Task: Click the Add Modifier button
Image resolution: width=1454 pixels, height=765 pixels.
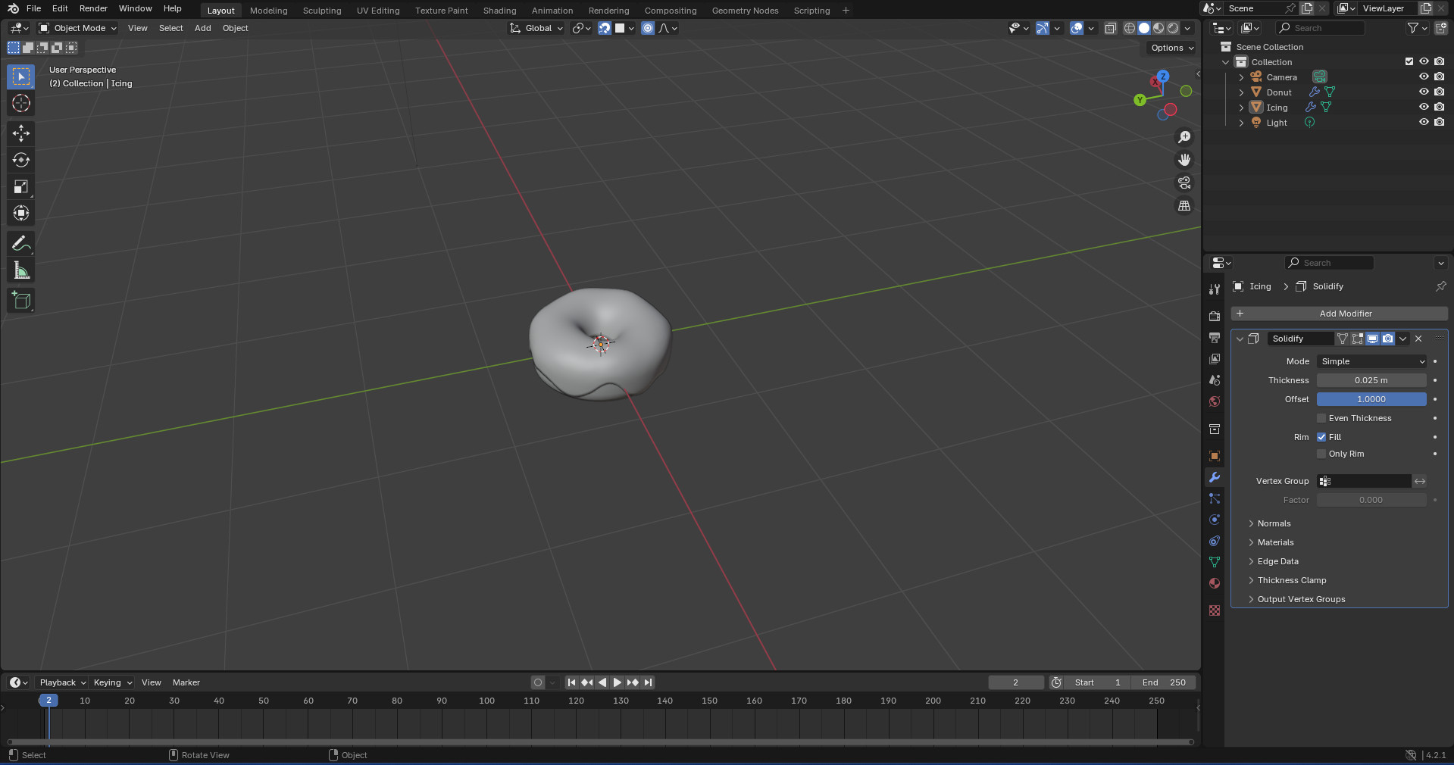Action: coord(1339,314)
